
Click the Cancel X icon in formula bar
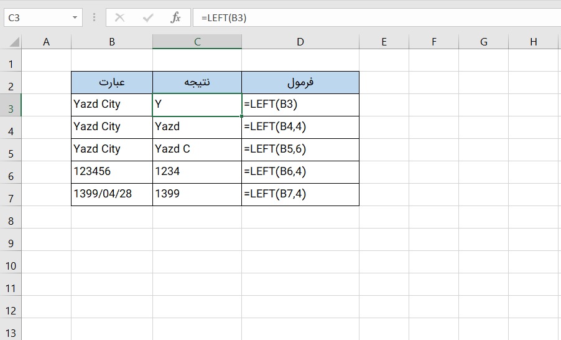[x=120, y=18]
